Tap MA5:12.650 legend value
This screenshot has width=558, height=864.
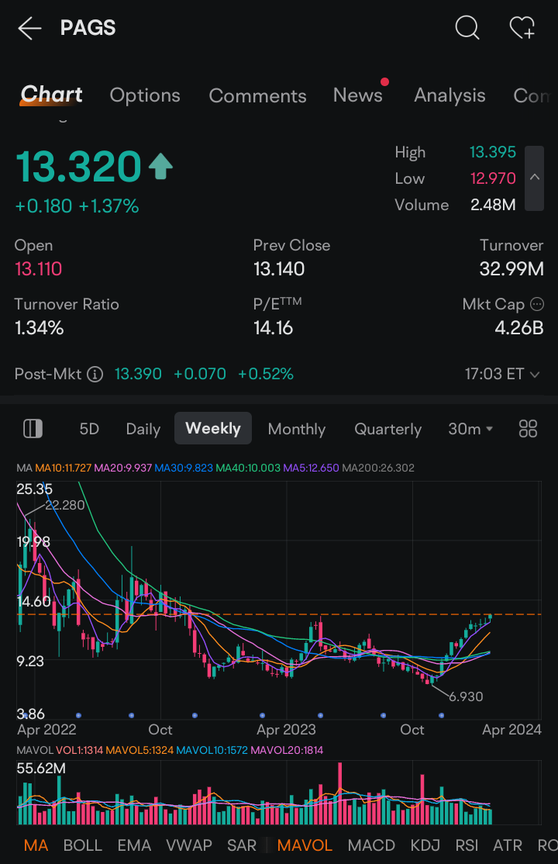tap(312, 468)
